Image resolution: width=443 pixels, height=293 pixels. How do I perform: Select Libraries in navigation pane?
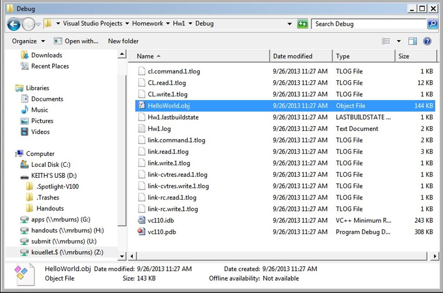tap(32, 88)
